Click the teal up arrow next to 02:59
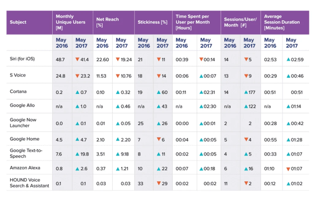 coord(288,59)
